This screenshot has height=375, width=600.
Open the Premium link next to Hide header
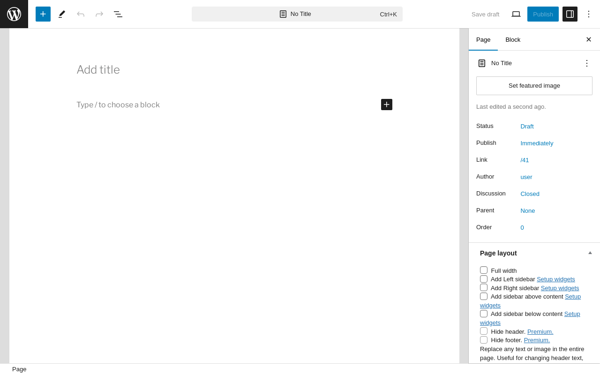click(540, 332)
